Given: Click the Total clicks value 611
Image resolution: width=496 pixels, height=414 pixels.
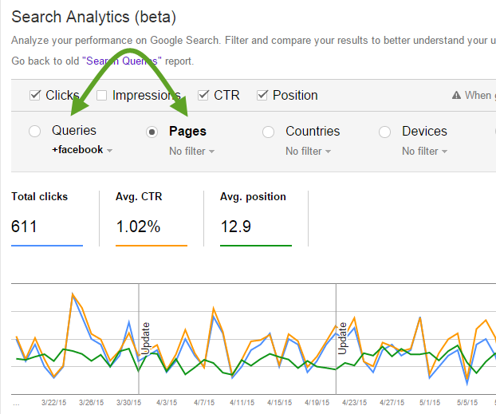Looking at the screenshot, I should pos(24,227).
